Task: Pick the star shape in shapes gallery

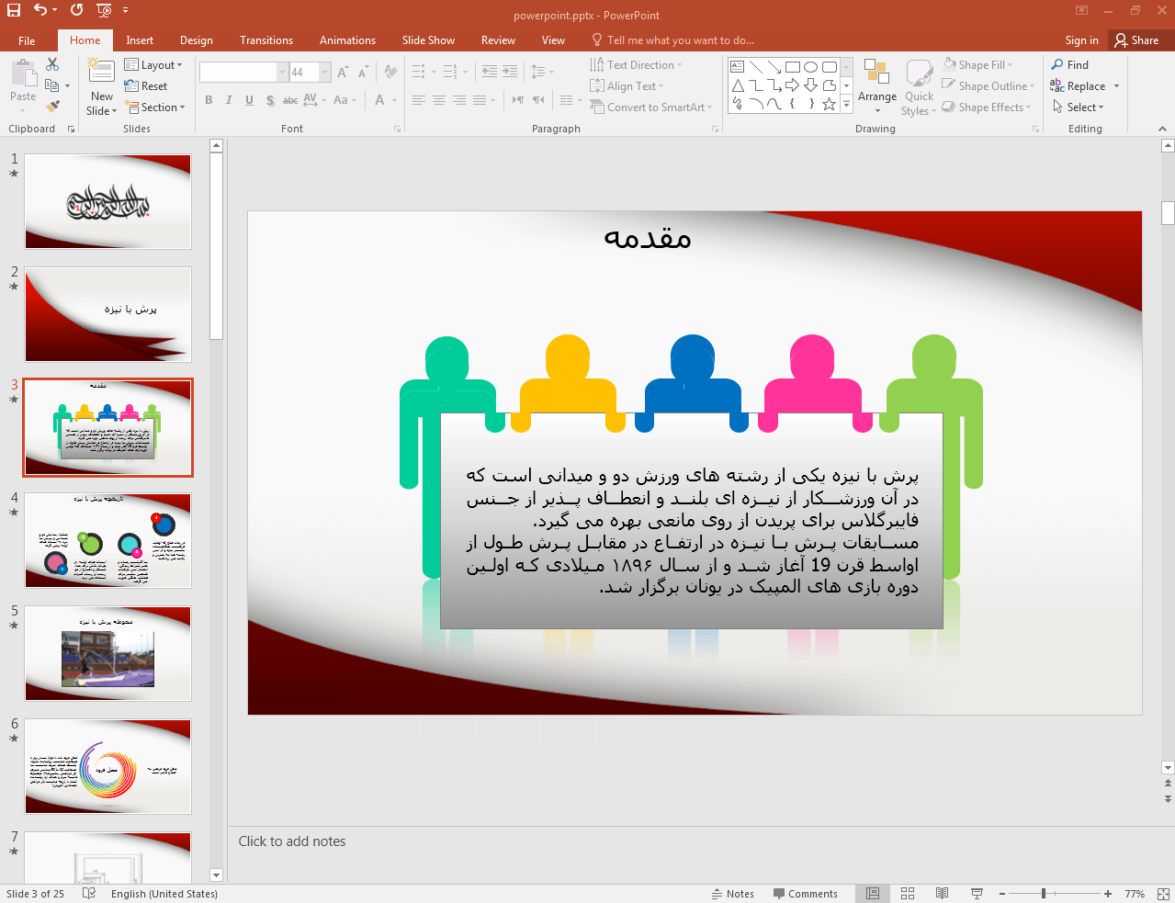Action: pos(829,104)
